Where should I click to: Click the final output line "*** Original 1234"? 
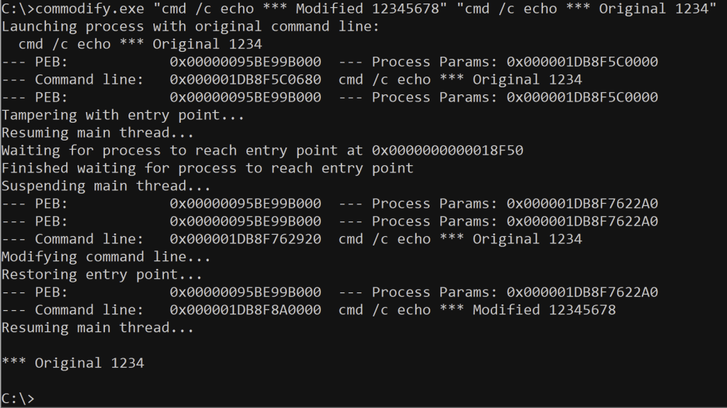pyautogui.click(x=72, y=363)
